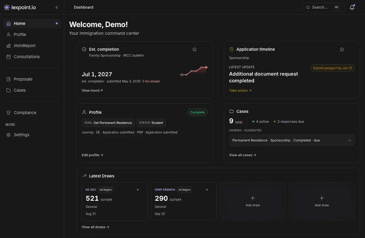Click the Dashboard breadcrumb title
Image resolution: width=365 pixels, height=238 pixels.
pyautogui.click(x=84, y=7)
